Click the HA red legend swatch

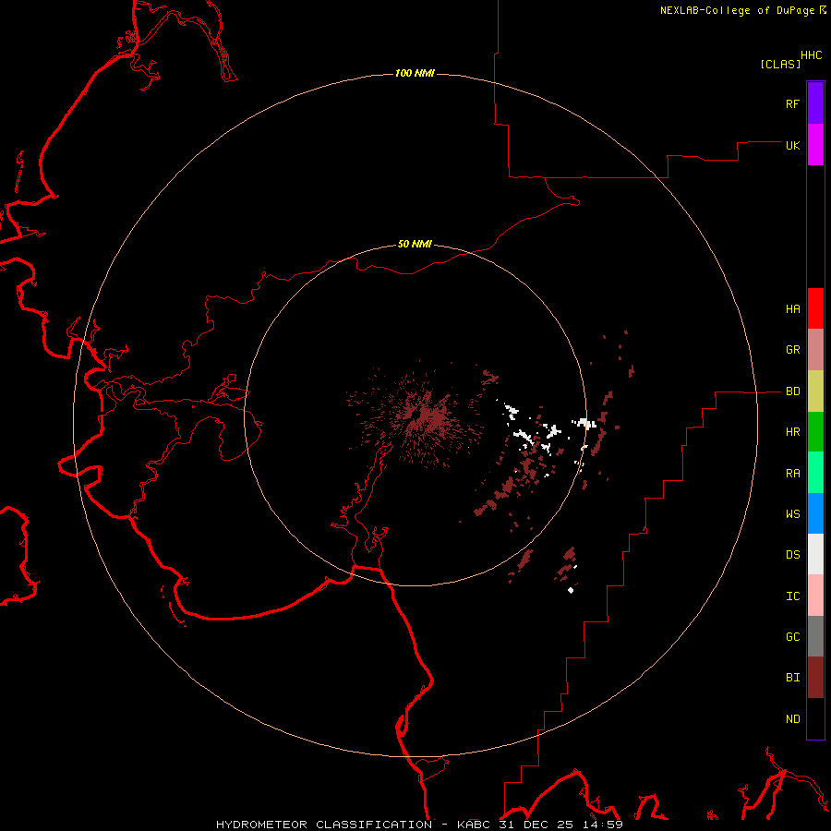pyautogui.click(x=815, y=308)
